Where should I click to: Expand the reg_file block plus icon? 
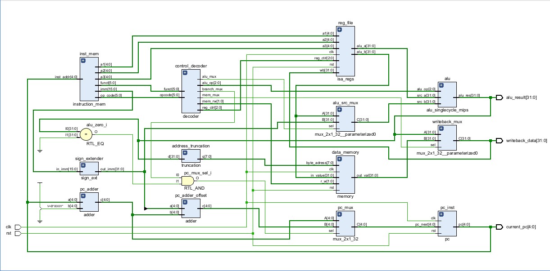tap(340, 30)
